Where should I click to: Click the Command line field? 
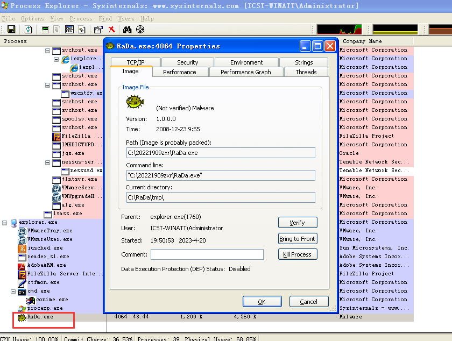click(x=221, y=175)
